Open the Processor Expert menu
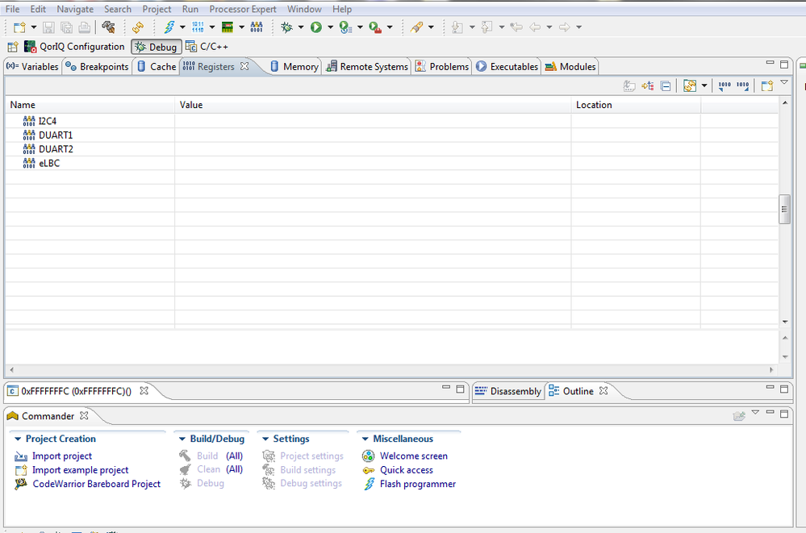Screen dimensions: 806x533 pyautogui.click(x=243, y=9)
